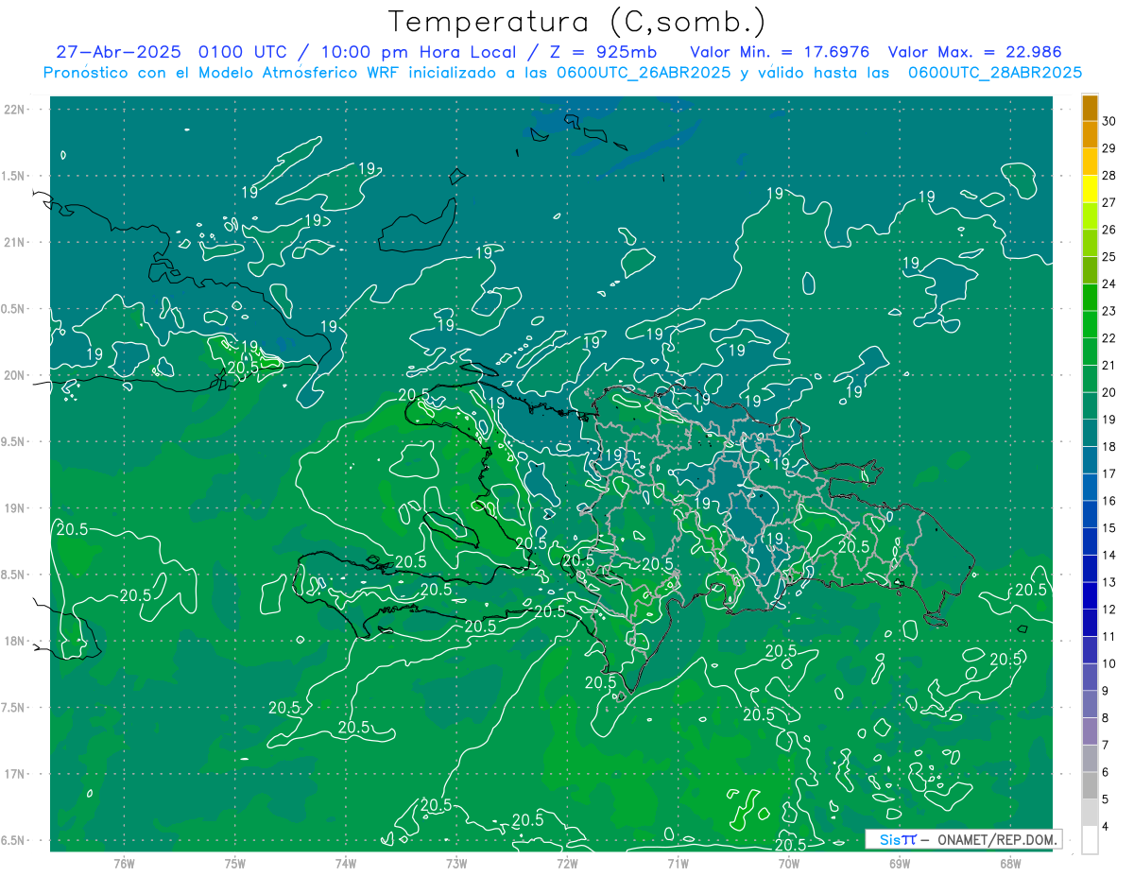
Task: Click the legend band between 11 and 12
Action: pos(1091,623)
